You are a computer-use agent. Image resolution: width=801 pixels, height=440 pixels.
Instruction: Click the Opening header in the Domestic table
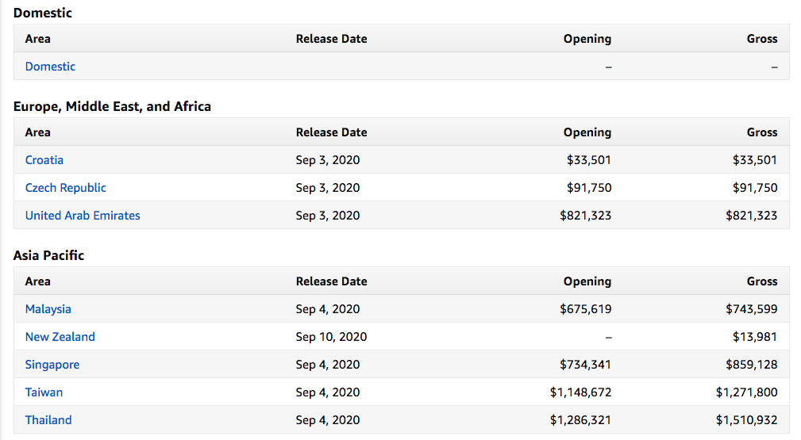[x=587, y=39]
